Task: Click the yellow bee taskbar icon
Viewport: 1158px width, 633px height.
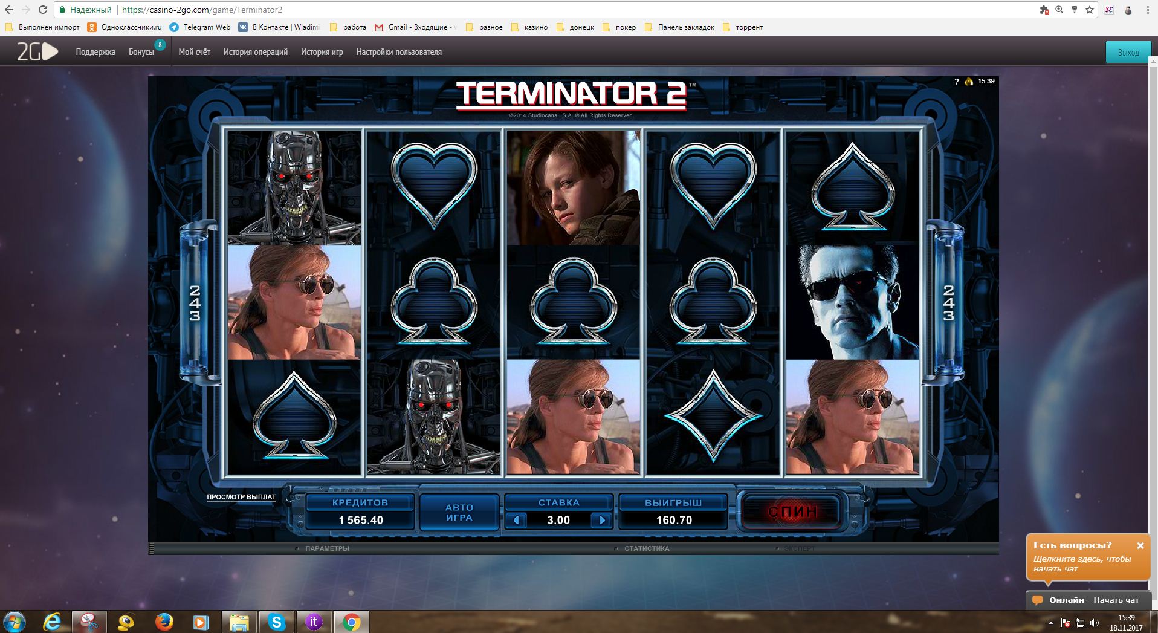Action: tap(126, 622)
